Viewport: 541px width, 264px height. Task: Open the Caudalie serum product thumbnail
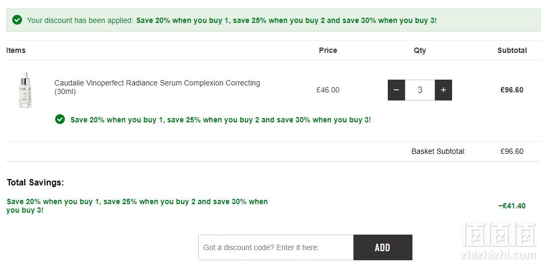pos(25,90)
